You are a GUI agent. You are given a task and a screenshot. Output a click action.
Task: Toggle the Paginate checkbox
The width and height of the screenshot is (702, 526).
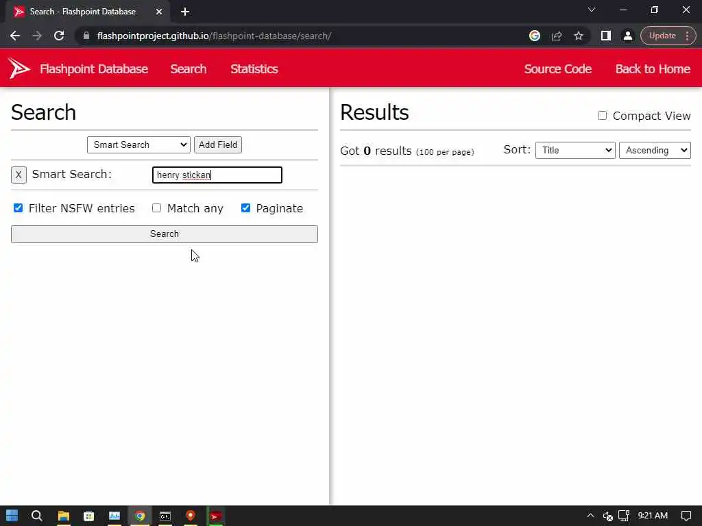click(245, 208)
